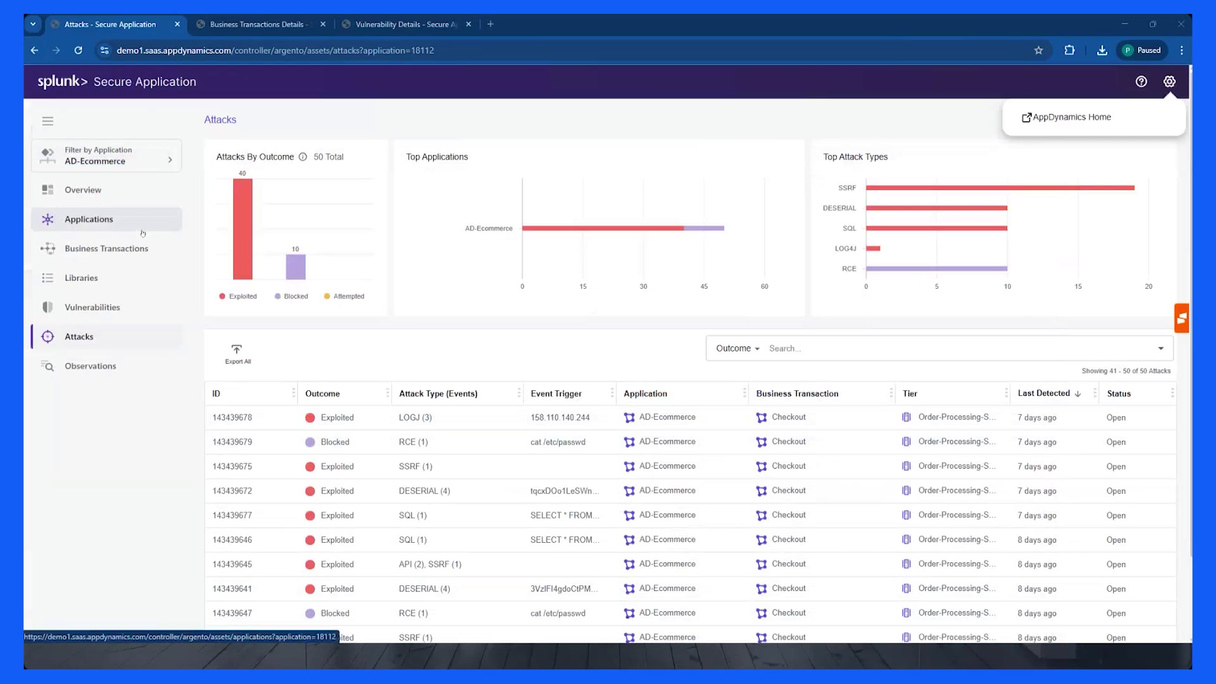Open ID column options menu

coord(293,393)
